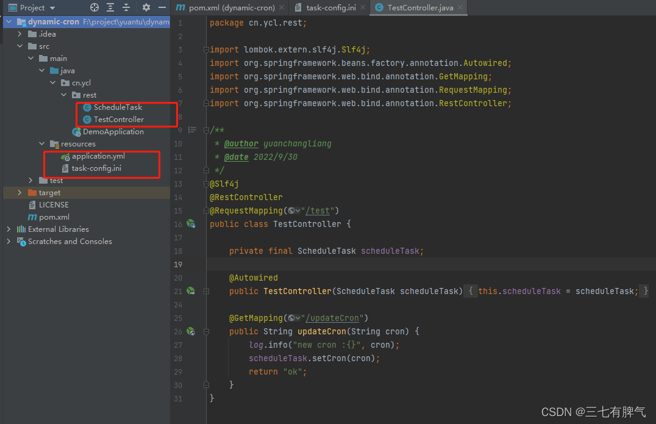The width and height of the screenshot is (656, 424).
Task: Click the Select Opened File locate icon
Action: (94, 8)
